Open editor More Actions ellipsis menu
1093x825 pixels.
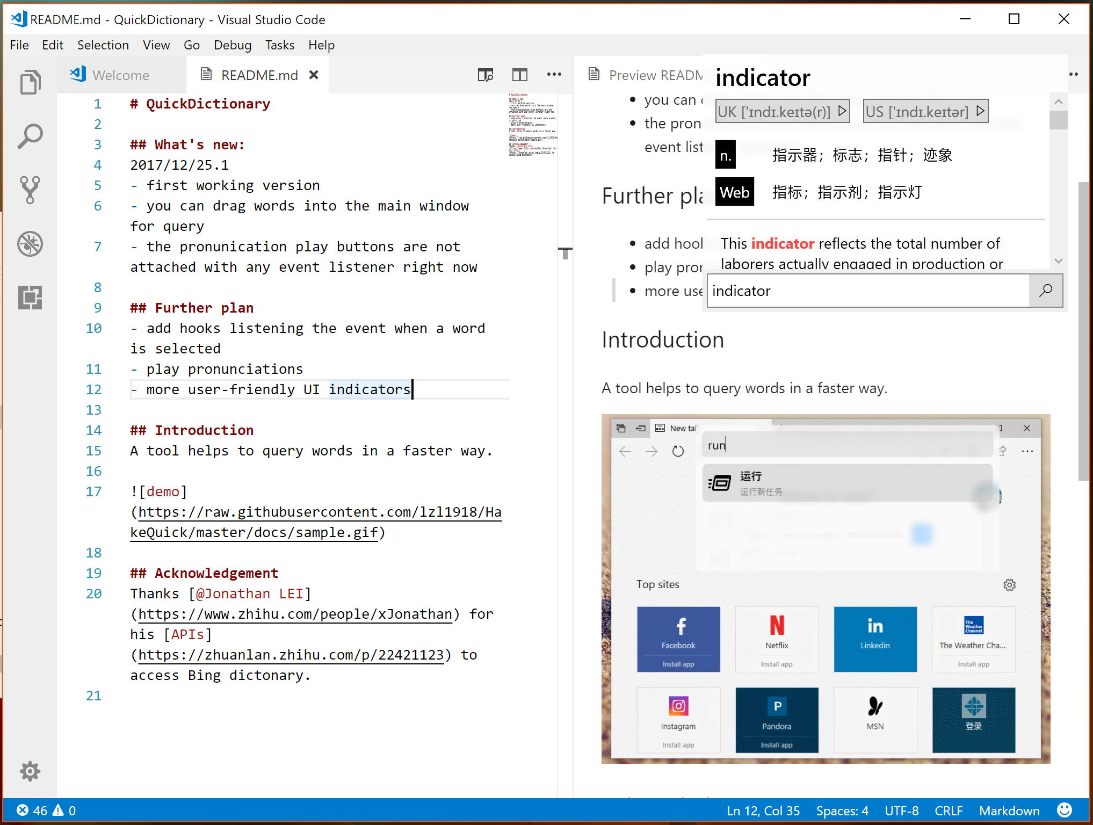coord(554,75)
